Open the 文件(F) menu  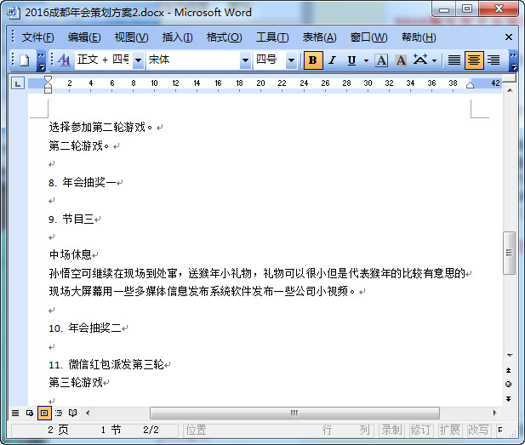(x=37, y=37)
